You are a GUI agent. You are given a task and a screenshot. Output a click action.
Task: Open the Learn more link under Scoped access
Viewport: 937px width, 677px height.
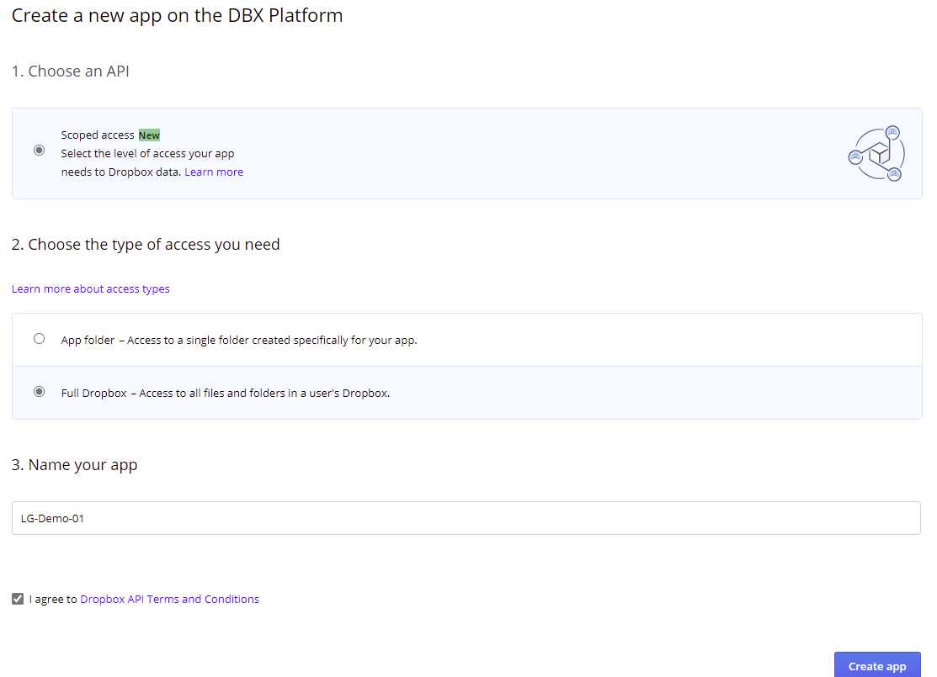214,172
